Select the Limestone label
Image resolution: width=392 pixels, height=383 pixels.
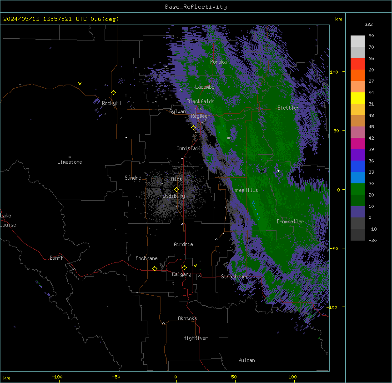70,162
